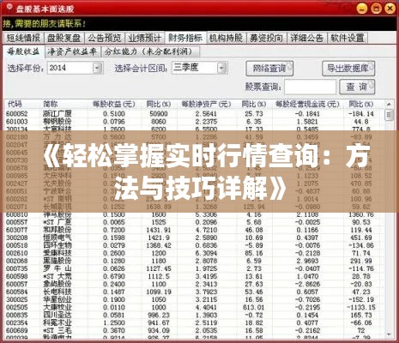Sort by the 代码 column header
This screenshot has width=399, height=343.
click(x=15, y=104)
